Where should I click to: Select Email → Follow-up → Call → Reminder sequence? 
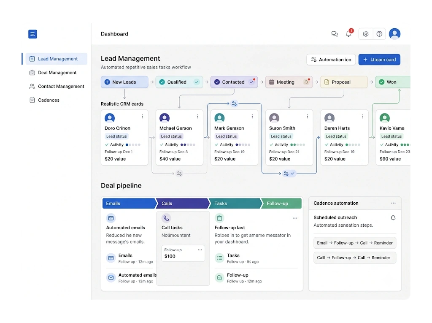pyautogui.click(x=354, y=243)
